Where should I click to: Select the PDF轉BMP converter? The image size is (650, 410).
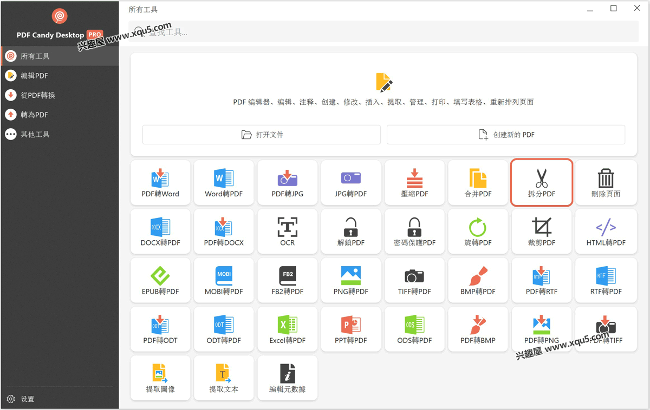coord(478,329)
